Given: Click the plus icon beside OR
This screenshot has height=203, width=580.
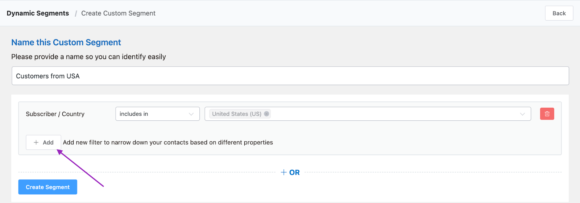Looking at the screenshot, I should click(x=284, y=173).
